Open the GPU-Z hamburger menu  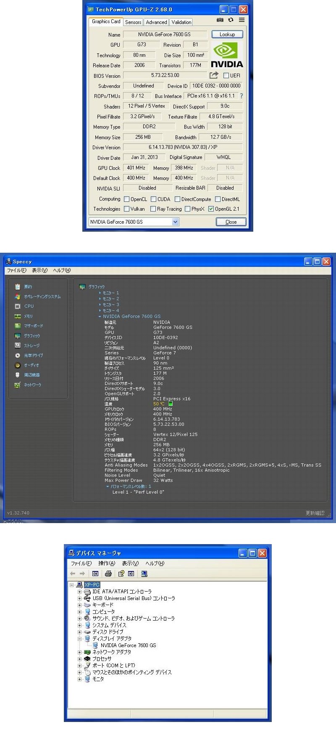241,20
